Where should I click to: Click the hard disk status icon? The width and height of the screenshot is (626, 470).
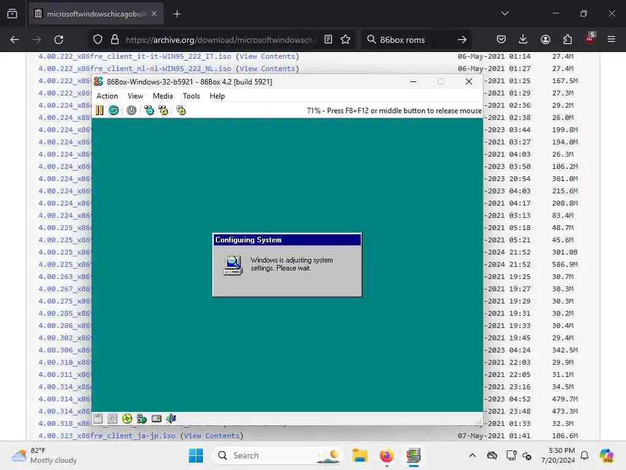[x=156, y=419]
